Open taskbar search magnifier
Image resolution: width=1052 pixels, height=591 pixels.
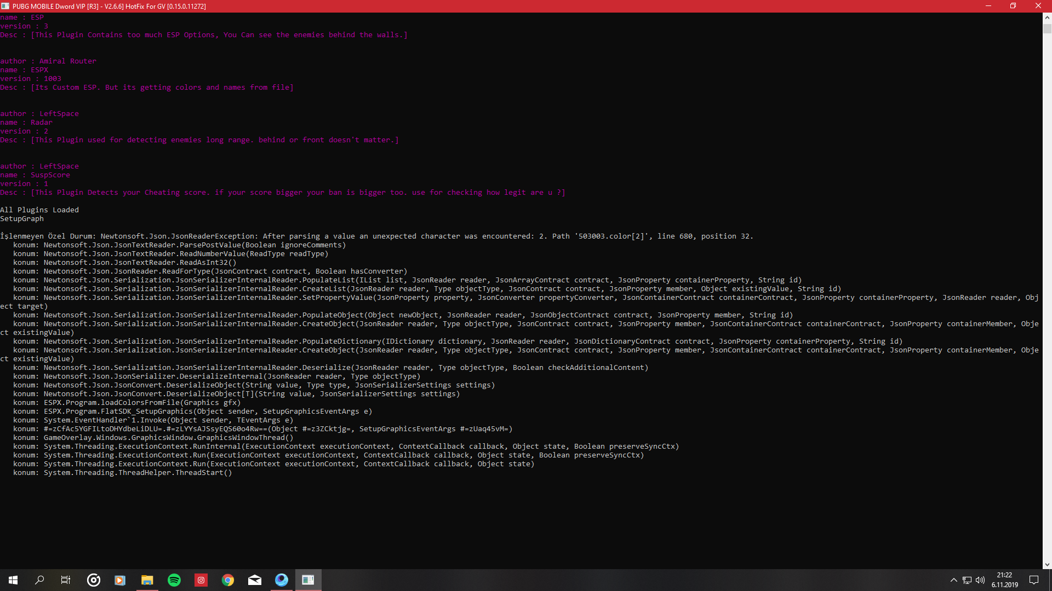point(39,580)
